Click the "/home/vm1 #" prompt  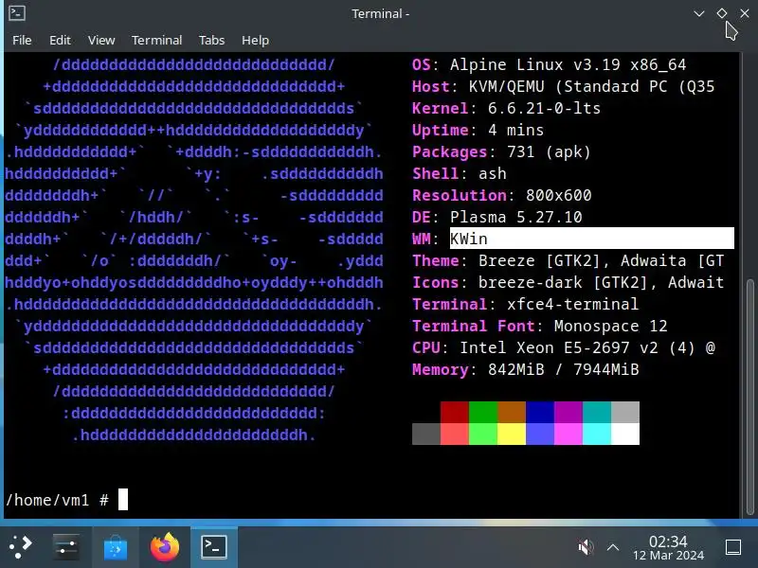click(57, 500)
